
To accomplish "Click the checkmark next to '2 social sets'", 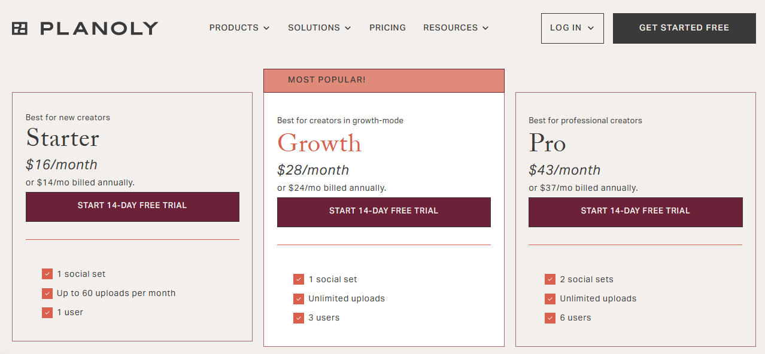I will click(x=550, y=279).
